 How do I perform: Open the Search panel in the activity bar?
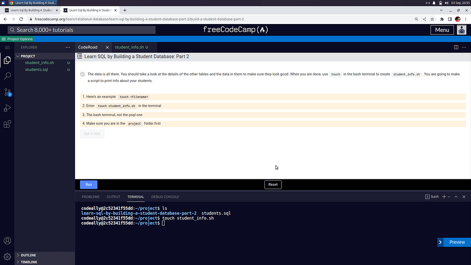point(7,76)
